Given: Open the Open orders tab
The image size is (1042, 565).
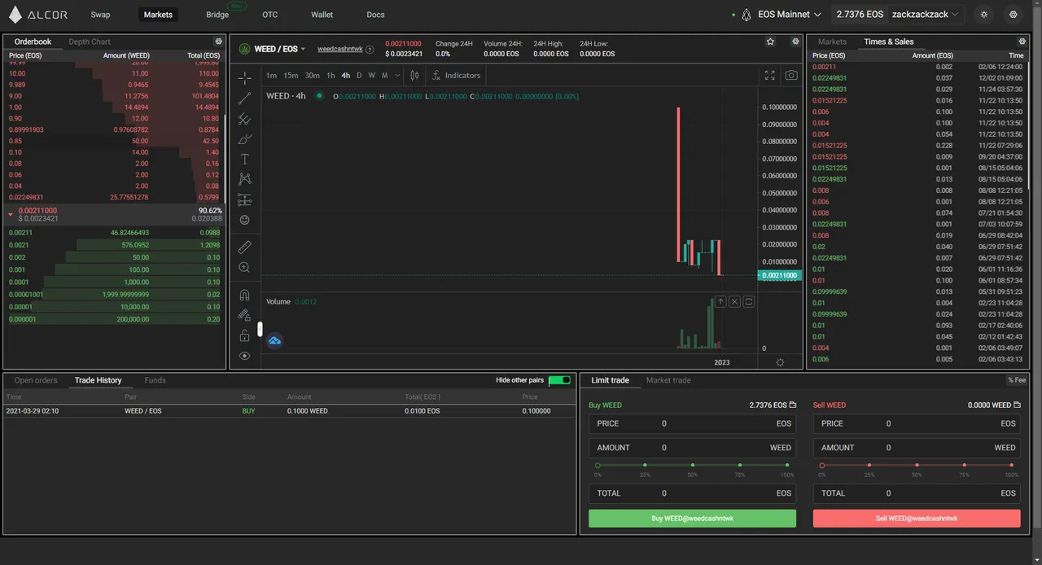Looking at the screenshot, I should [x=36, y=380].
